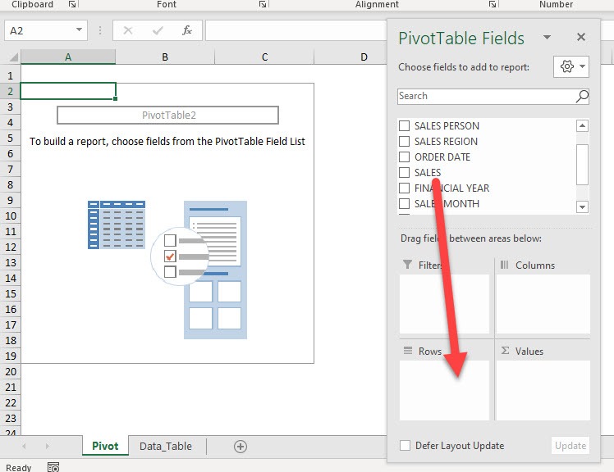The width and height of the screenshot is (614, 472).
Task: Select column C header
Action: (264, 57)
